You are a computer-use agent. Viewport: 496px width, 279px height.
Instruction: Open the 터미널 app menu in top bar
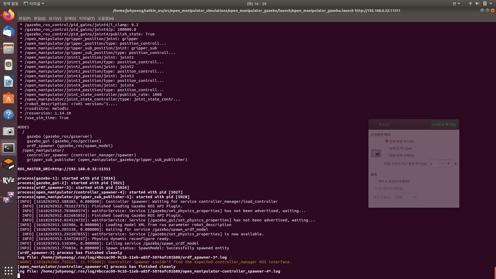point(34,4)
